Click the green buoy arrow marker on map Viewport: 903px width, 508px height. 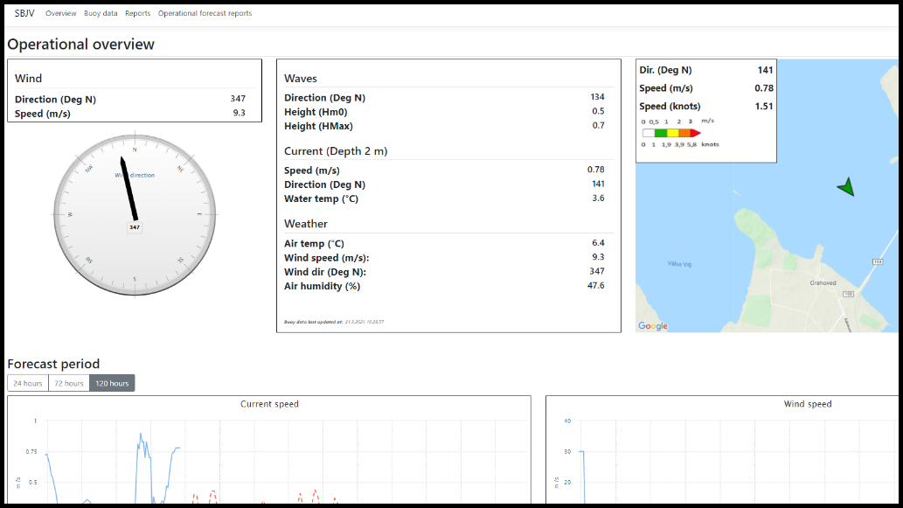845,186
